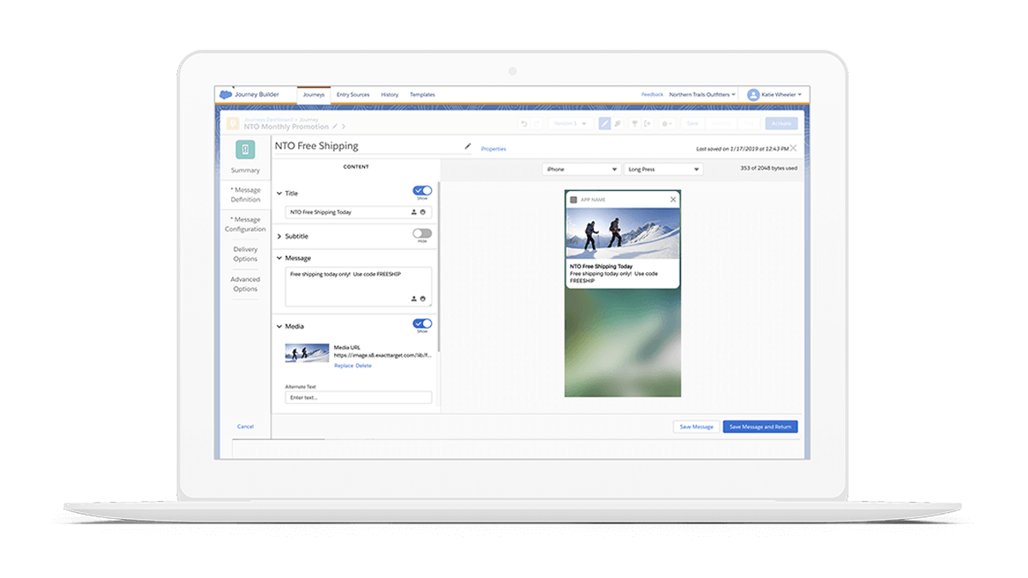Screen dimensions: 1028x578
Task: Click the faded Save button in the toolbar
Action: 693,124
